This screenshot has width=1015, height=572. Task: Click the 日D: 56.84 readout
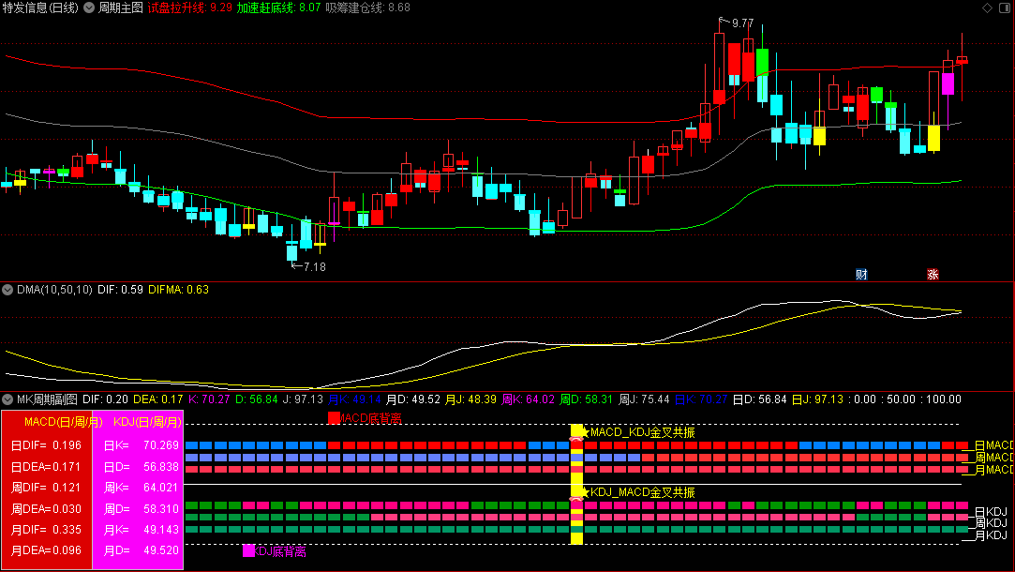point(759,399)
